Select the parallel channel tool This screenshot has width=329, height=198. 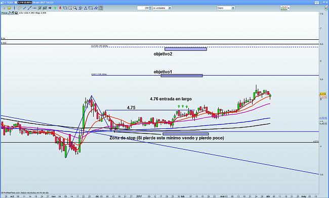point(45,8)
